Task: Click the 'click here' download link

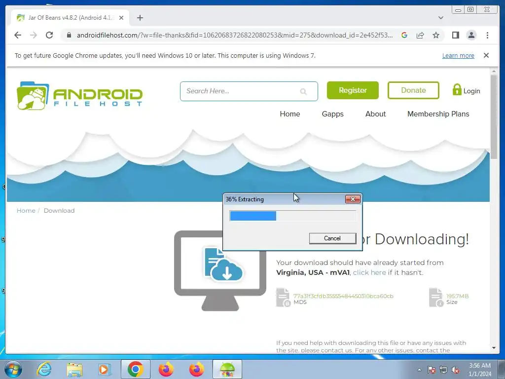Action: pos(369,272)
